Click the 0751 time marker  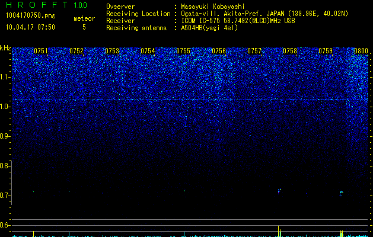[41, 51]
